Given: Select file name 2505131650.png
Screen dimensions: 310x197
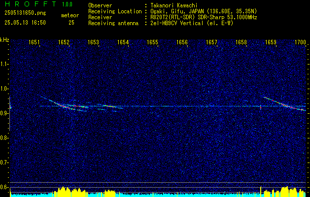Looking at the screenshot, I should 25,13.
